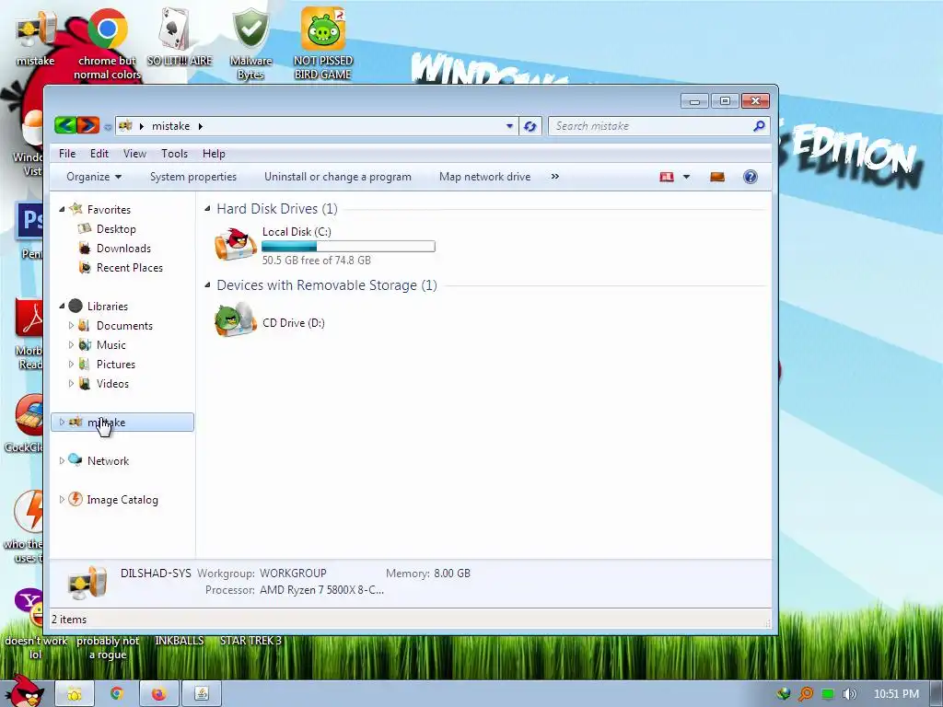Open the Organize dropdown
This screenshot has height=707, width=943.
coord(94,177)
